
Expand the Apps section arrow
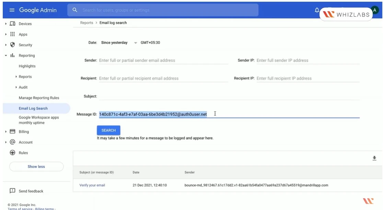pyautogui.click(x=6, y=34)
